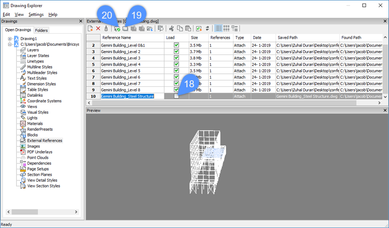
Task: Sort by the Reference Name column header
Action: click(132, 38)
